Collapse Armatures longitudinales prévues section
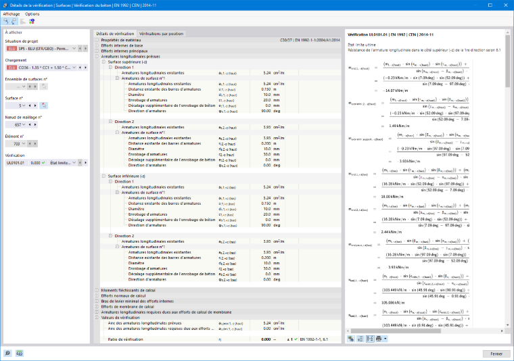This screenshot has height=361, width=514. [x=97, y=56]
